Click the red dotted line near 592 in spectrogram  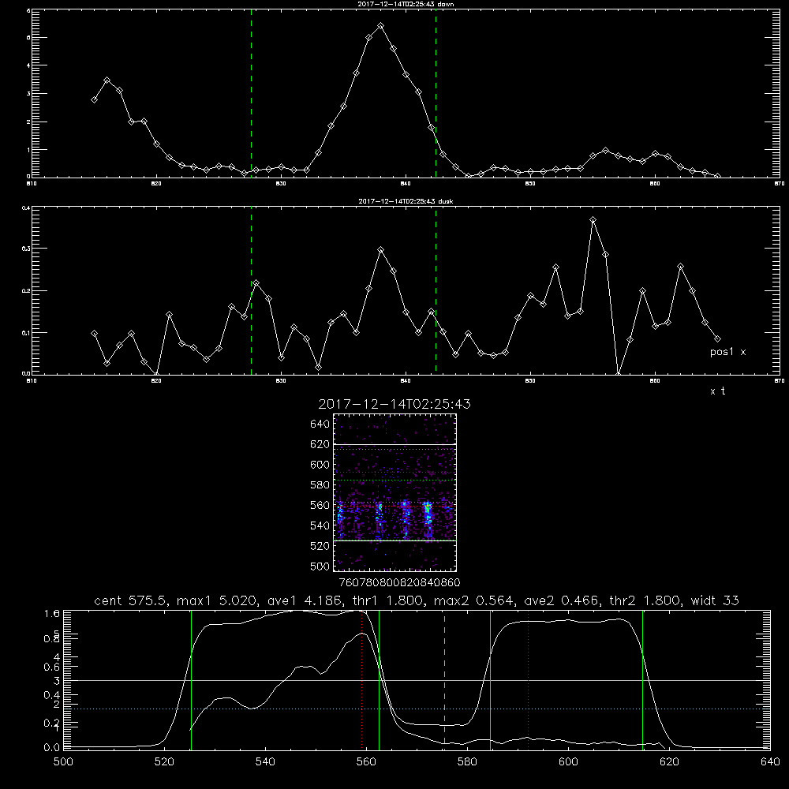pyautogui.click(x=394, y=473)
